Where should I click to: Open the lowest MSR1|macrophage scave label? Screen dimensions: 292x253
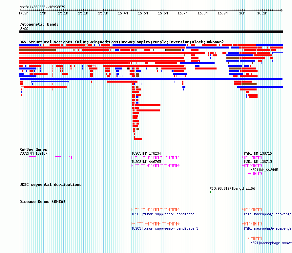click(x=271, y=243)
